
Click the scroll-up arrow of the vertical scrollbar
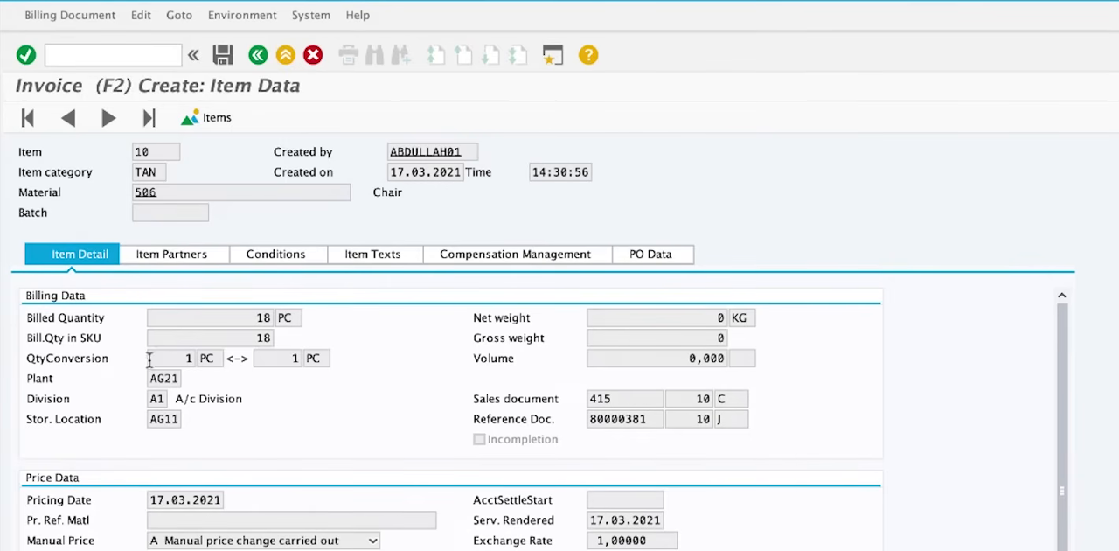tap(1062, 296)
